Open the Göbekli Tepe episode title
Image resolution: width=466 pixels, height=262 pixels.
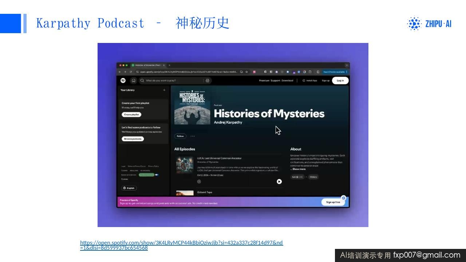[x=205, y=192]
